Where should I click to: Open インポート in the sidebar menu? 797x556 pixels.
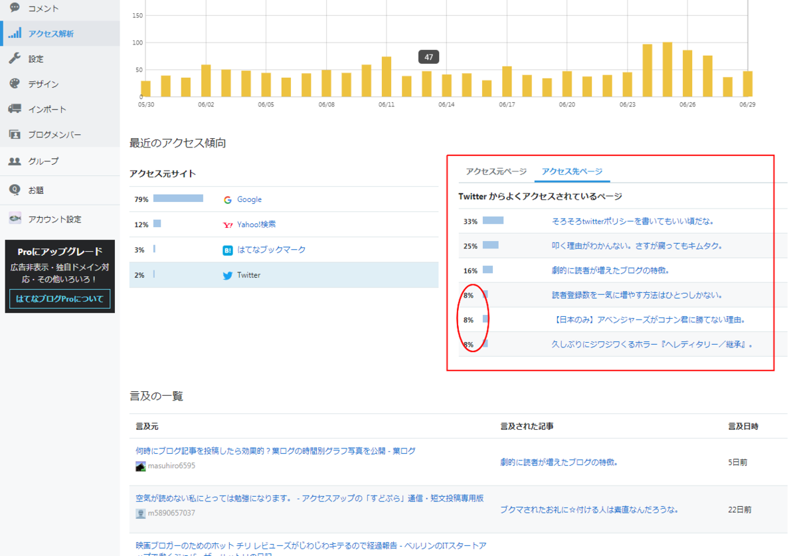pyautogui.click(x=47, y=109)
